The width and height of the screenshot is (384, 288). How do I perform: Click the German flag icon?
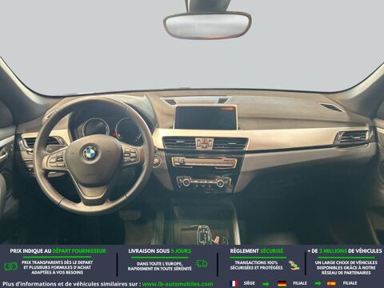tap(282, 283)
